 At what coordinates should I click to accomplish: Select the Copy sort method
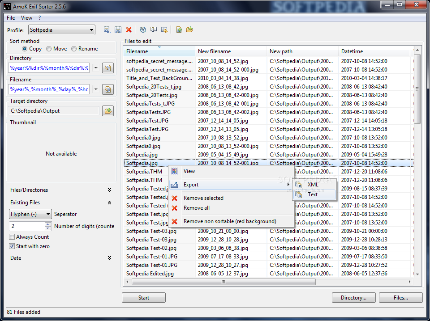click(x=25, y=49)
